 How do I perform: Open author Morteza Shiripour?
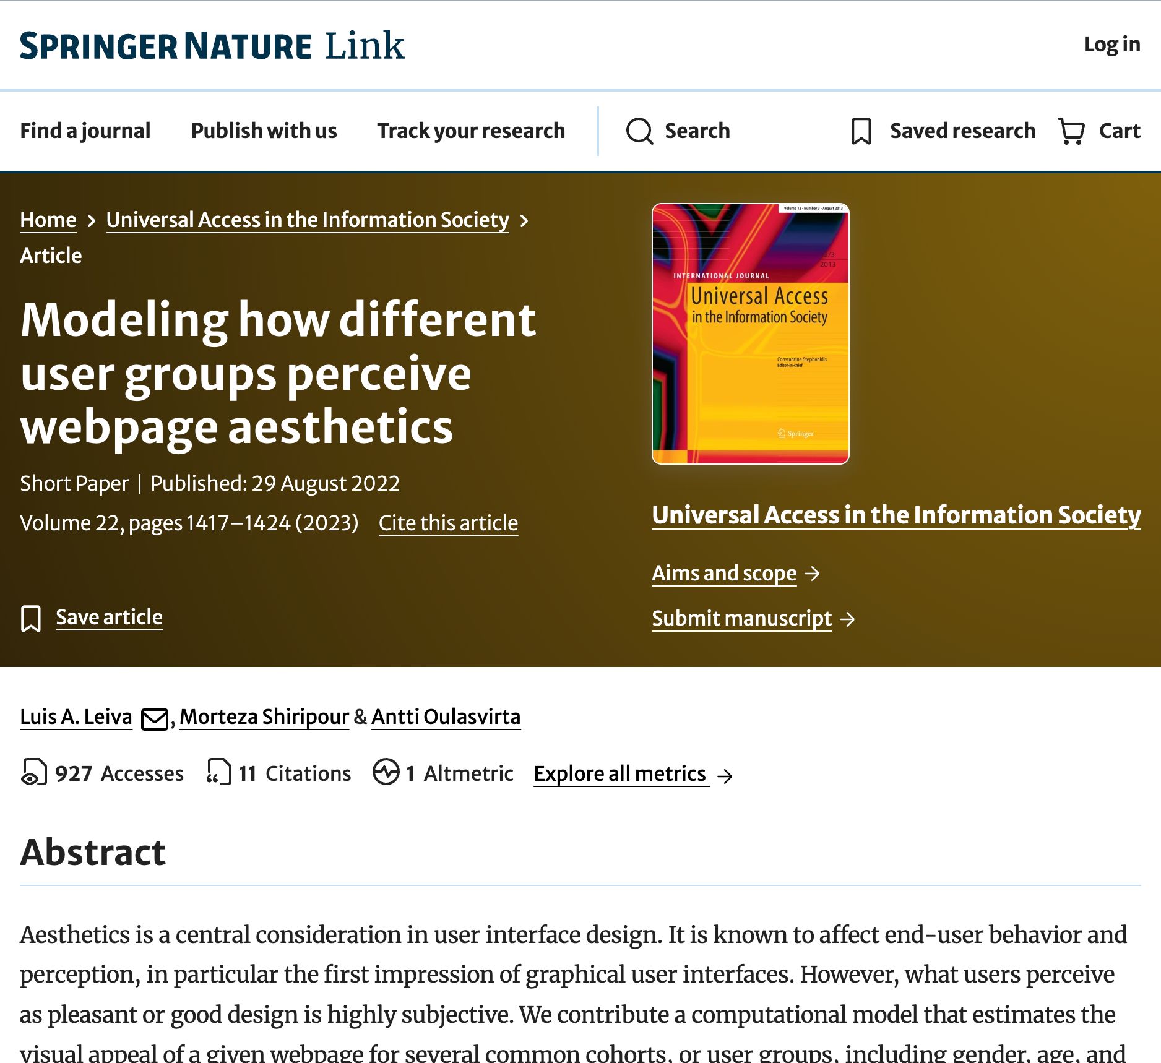264,717
